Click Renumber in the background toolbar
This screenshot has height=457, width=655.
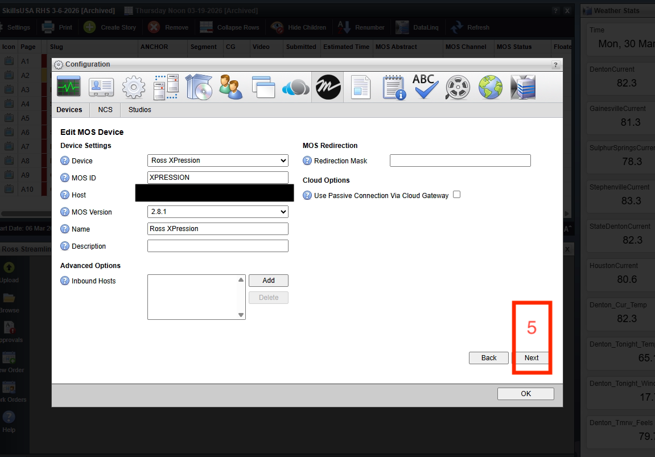[x=361, y=27]
